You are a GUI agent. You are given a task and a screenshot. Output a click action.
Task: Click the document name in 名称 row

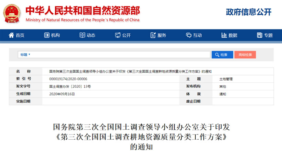(130, 71)
